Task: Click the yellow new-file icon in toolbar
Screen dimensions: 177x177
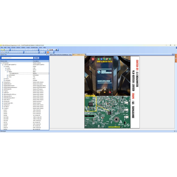Action: tap(2, 50)
